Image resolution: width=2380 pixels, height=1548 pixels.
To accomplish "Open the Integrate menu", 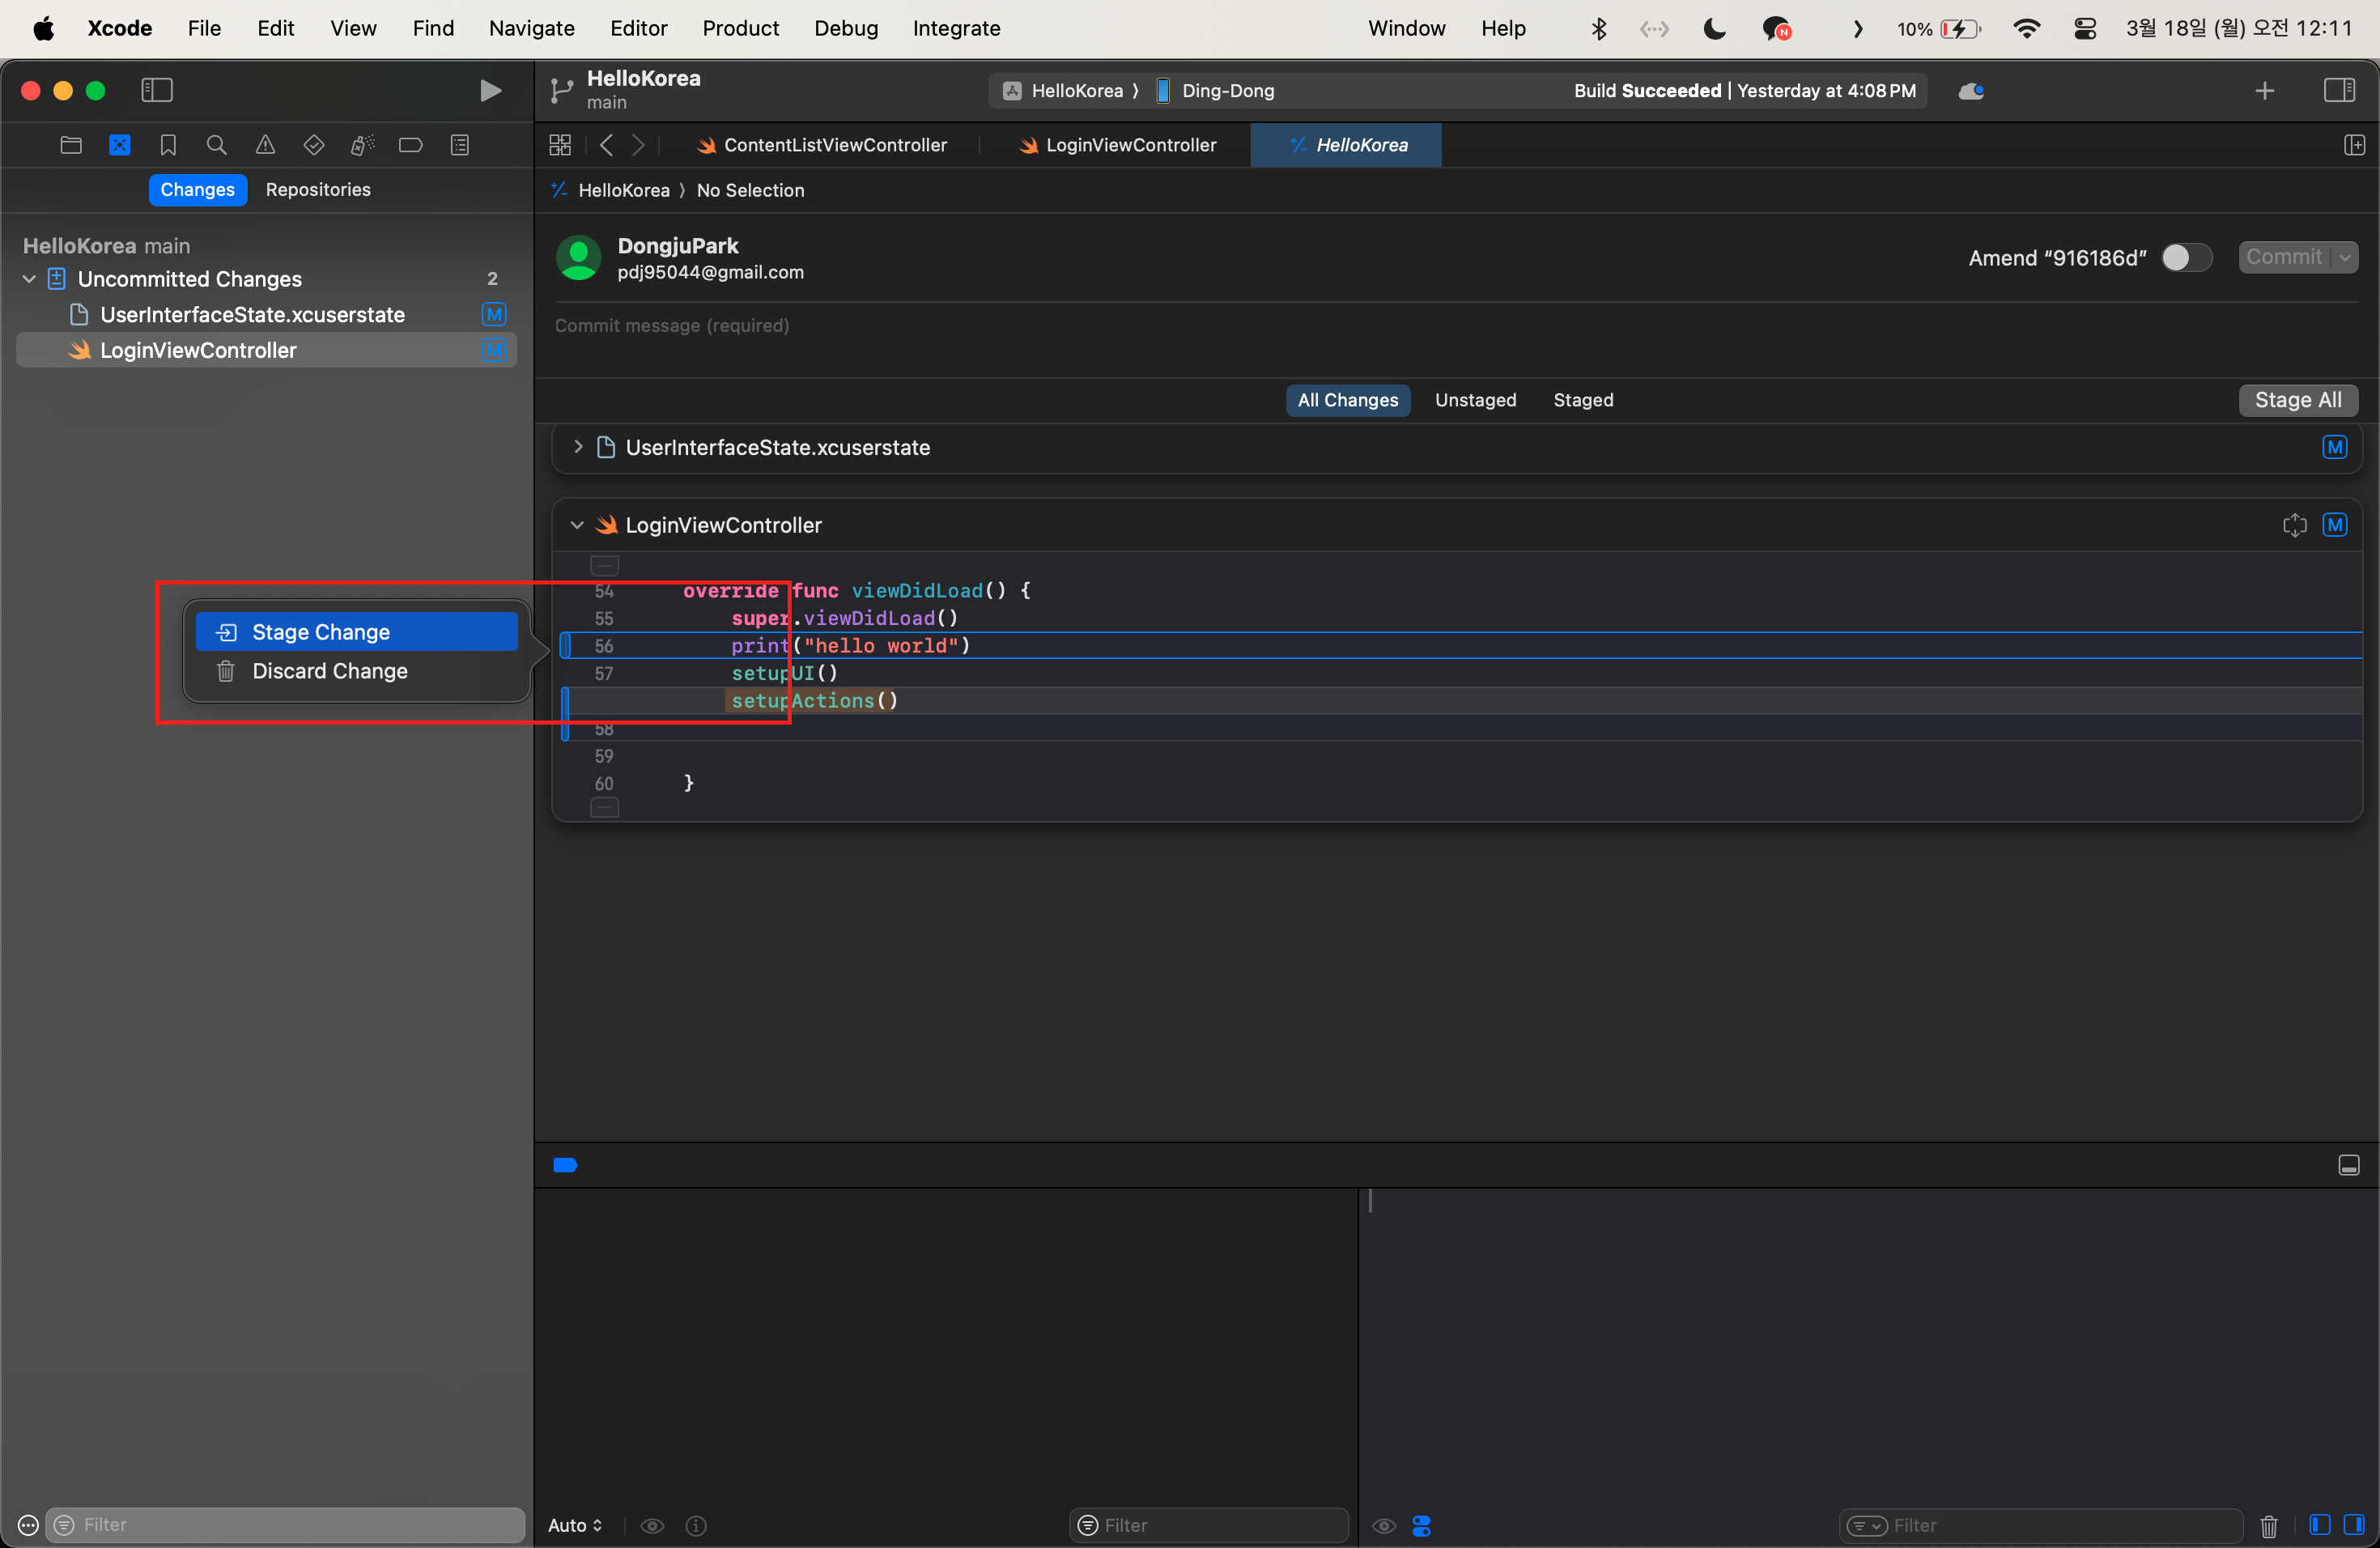I will 956,28.
